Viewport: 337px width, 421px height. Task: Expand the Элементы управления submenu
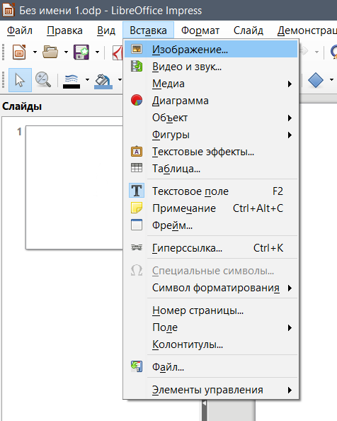click(x=211, y=390)
